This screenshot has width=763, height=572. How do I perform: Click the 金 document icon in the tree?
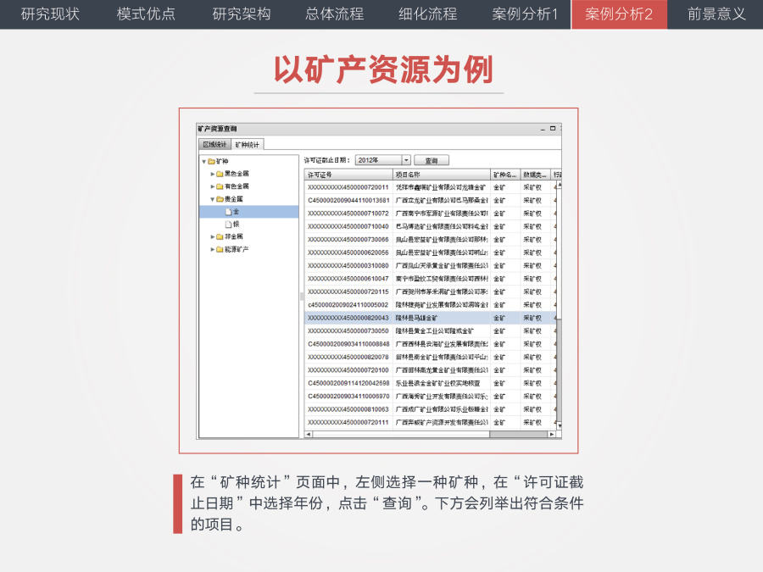click(x=228, y=212)
